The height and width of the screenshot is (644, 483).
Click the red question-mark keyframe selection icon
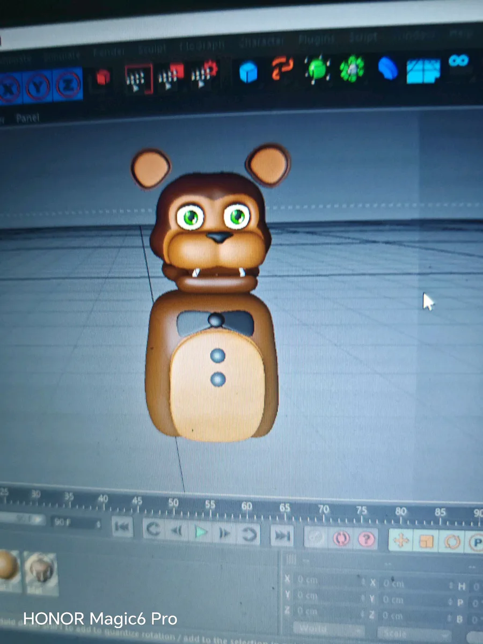point(367,539)
